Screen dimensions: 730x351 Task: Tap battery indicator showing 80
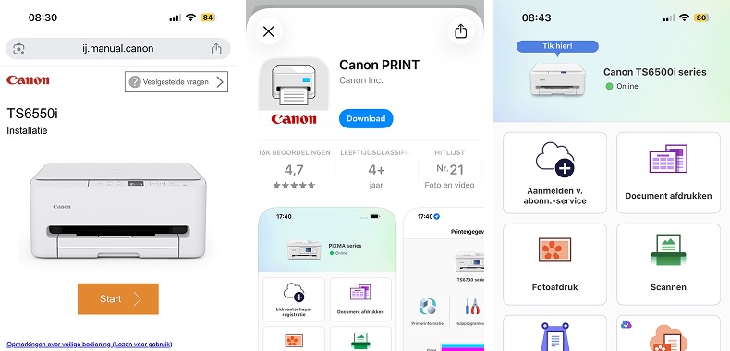(701, 18)
